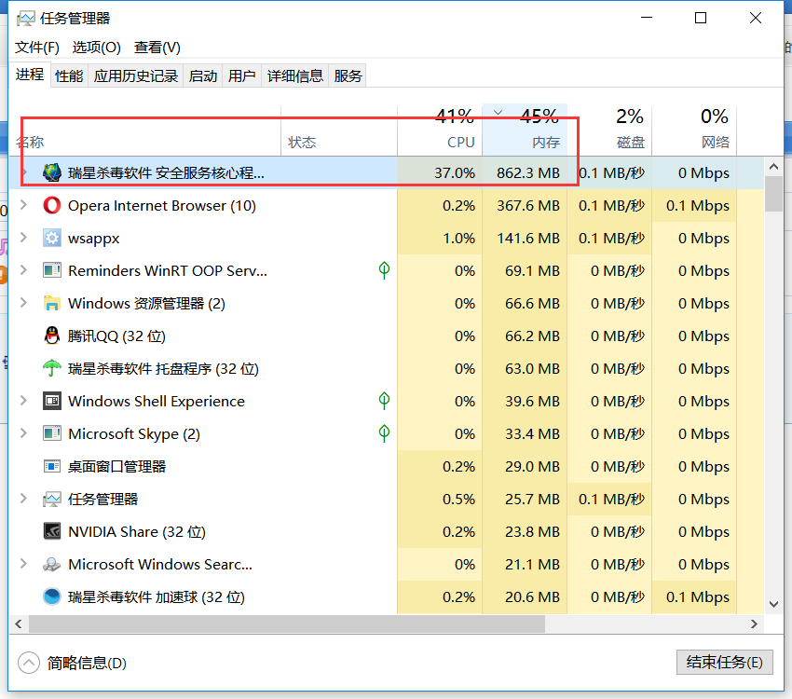The height and width of the screenshot is (699, 792).
Task: Expand the Reminders WinRT OOP Server group
Action: (x=23, y=270)
